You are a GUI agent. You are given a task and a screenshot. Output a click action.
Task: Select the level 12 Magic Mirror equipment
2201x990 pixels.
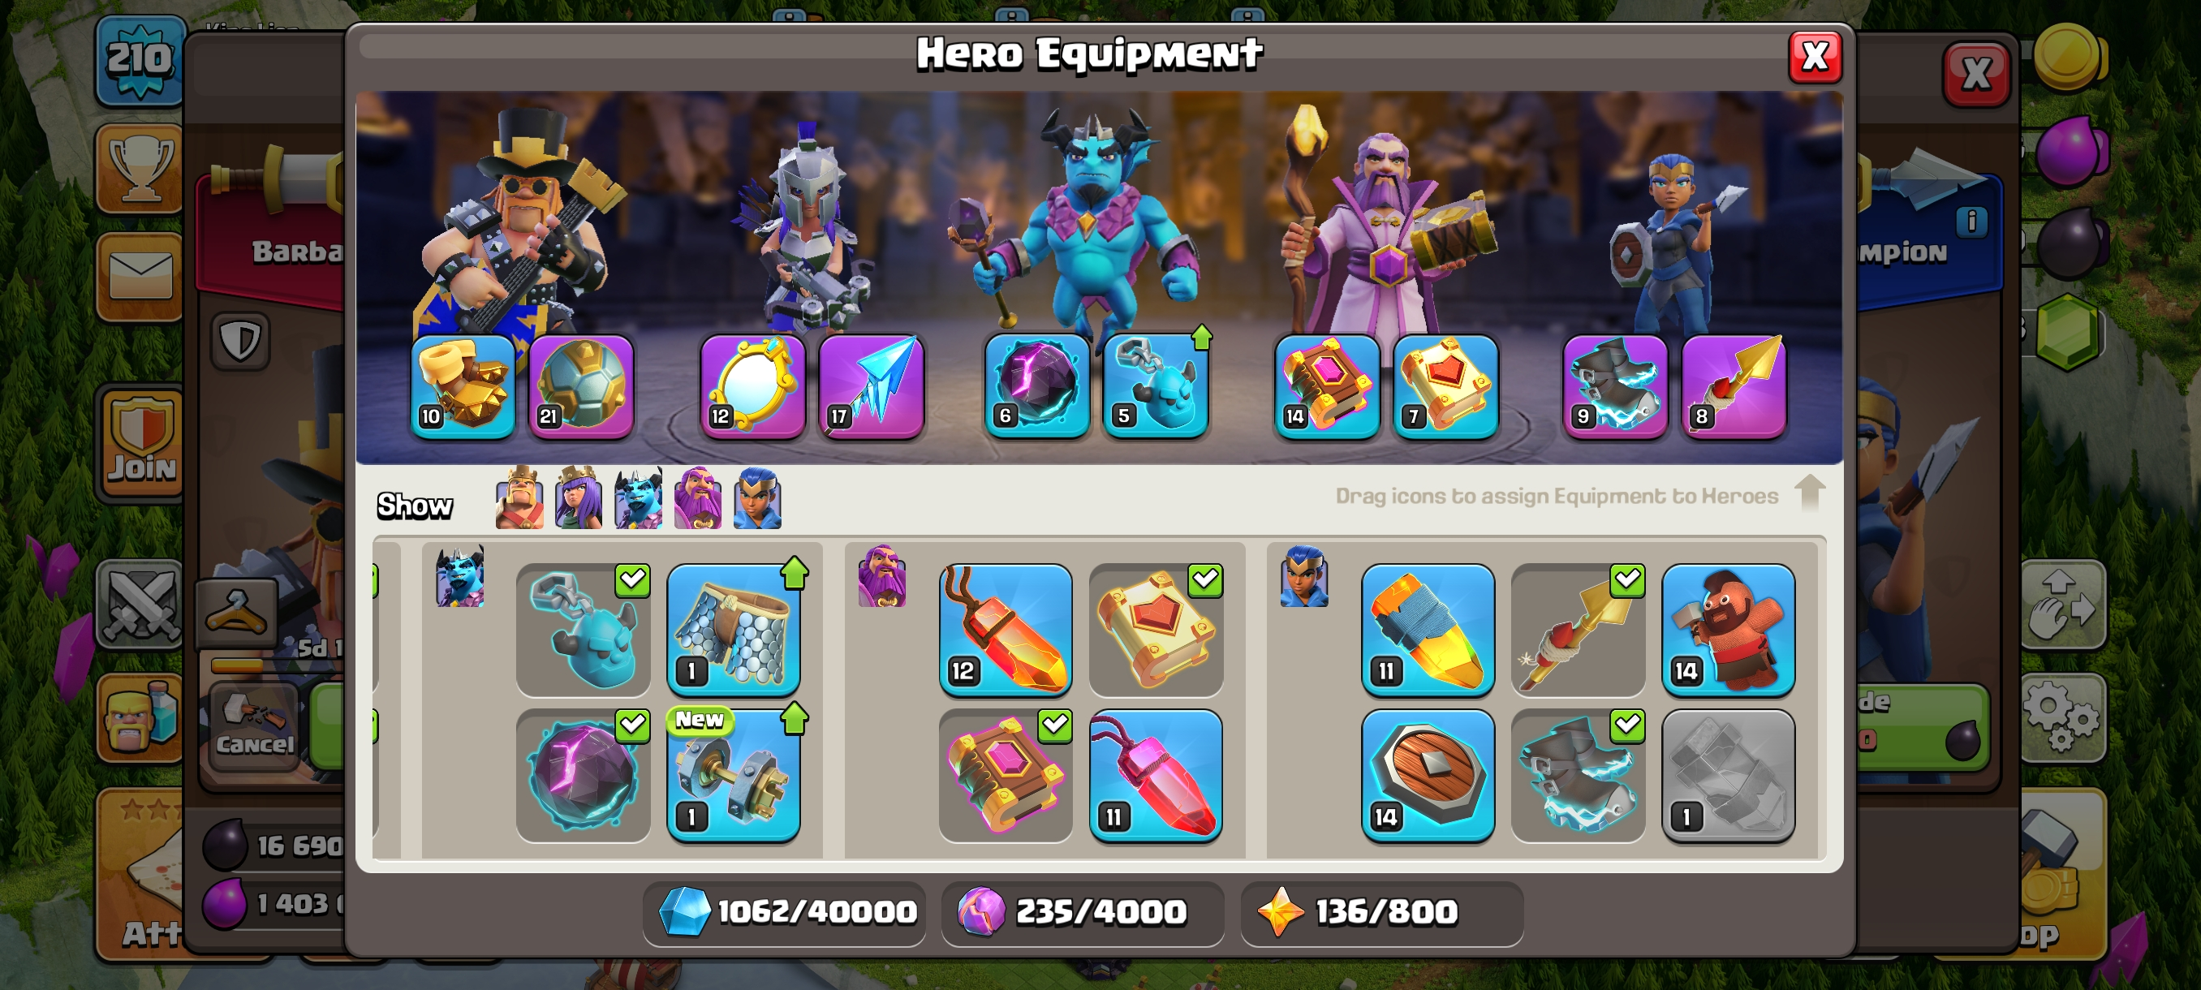(x=753, y=386)
